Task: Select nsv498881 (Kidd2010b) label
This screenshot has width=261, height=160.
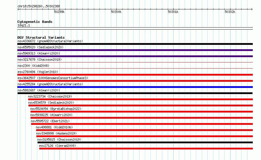Action: click(55, 127)
